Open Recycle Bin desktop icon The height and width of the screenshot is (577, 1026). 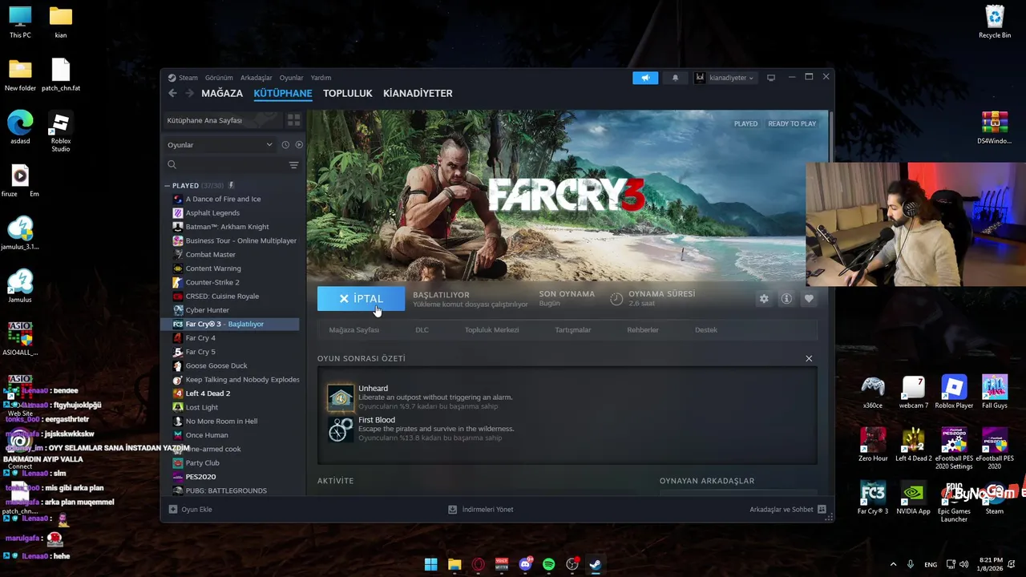995,22
